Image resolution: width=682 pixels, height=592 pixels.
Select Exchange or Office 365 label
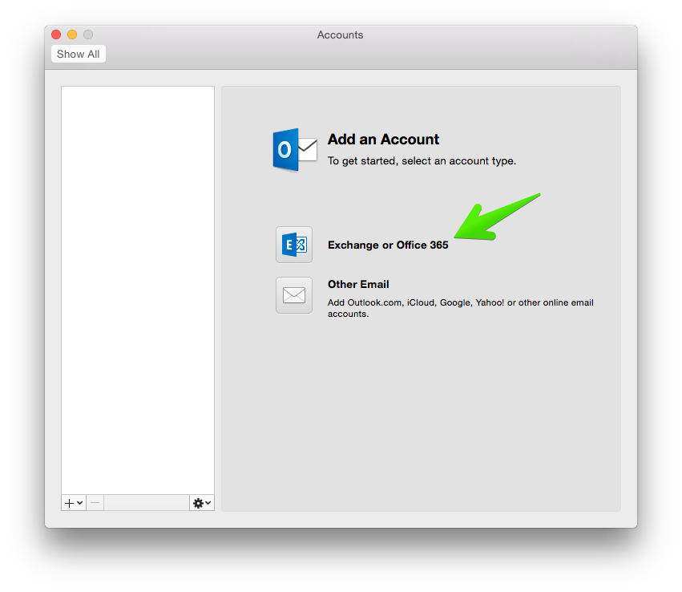388,245
